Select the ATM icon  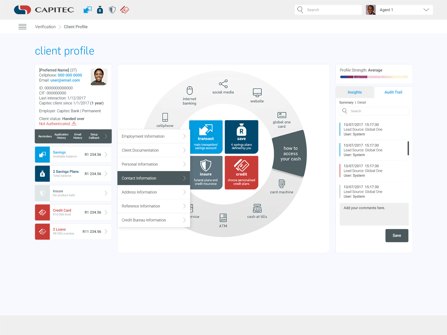[223, 218]
